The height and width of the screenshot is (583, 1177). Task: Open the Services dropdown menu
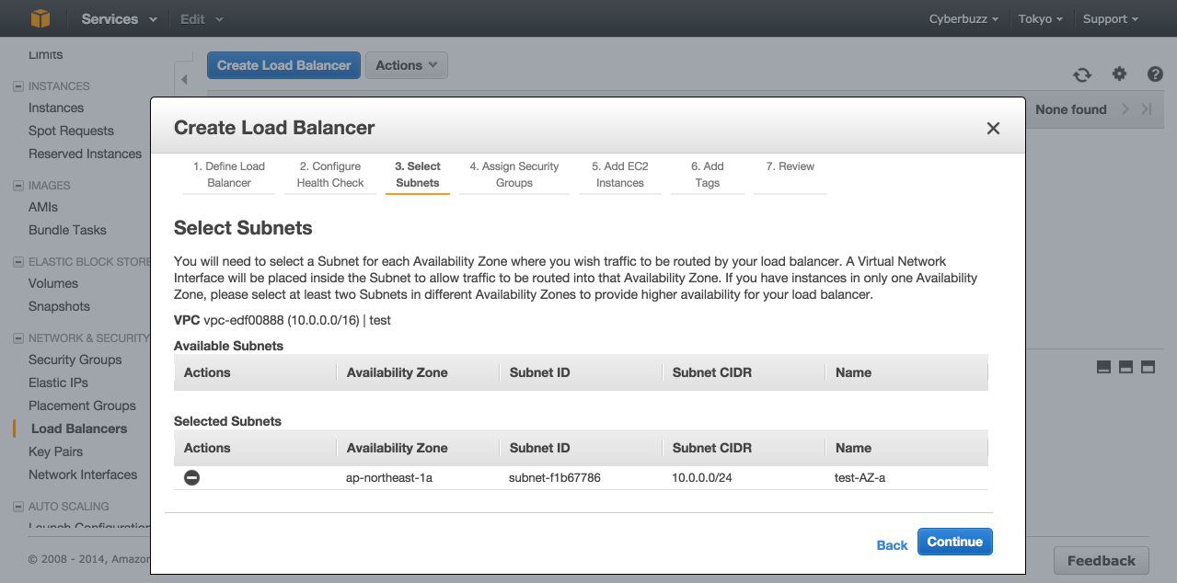pos(119,18)
